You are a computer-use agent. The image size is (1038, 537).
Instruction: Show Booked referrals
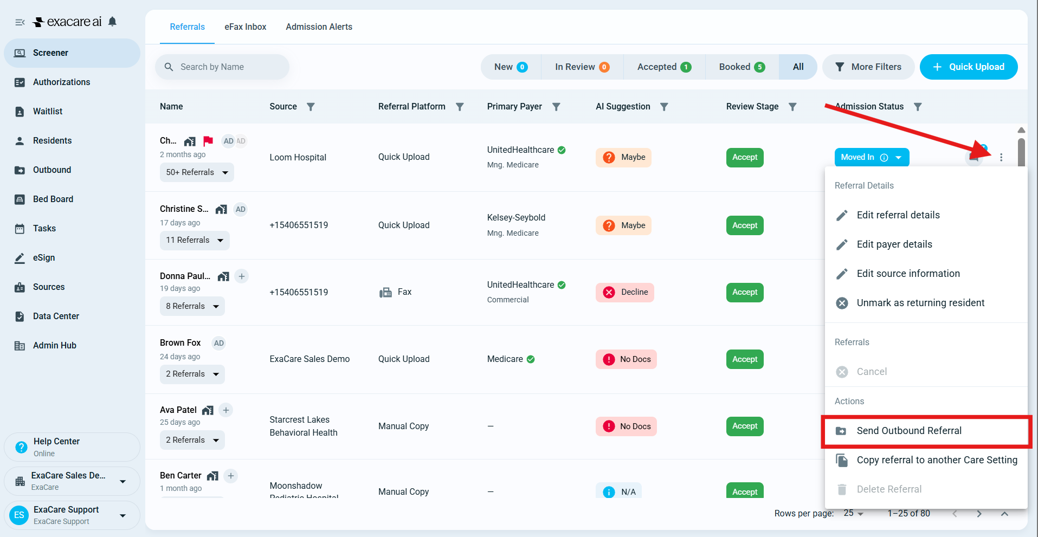point(742,67)
